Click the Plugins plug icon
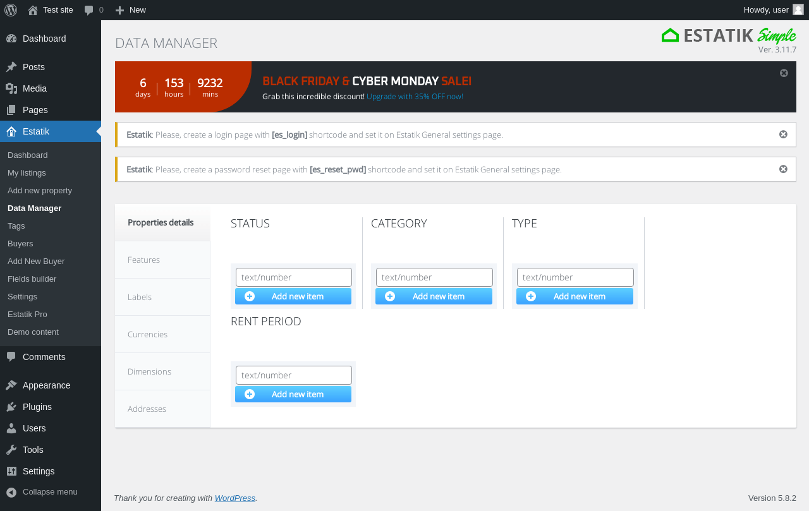Screen dimensions: 809x511 point(11,407)
